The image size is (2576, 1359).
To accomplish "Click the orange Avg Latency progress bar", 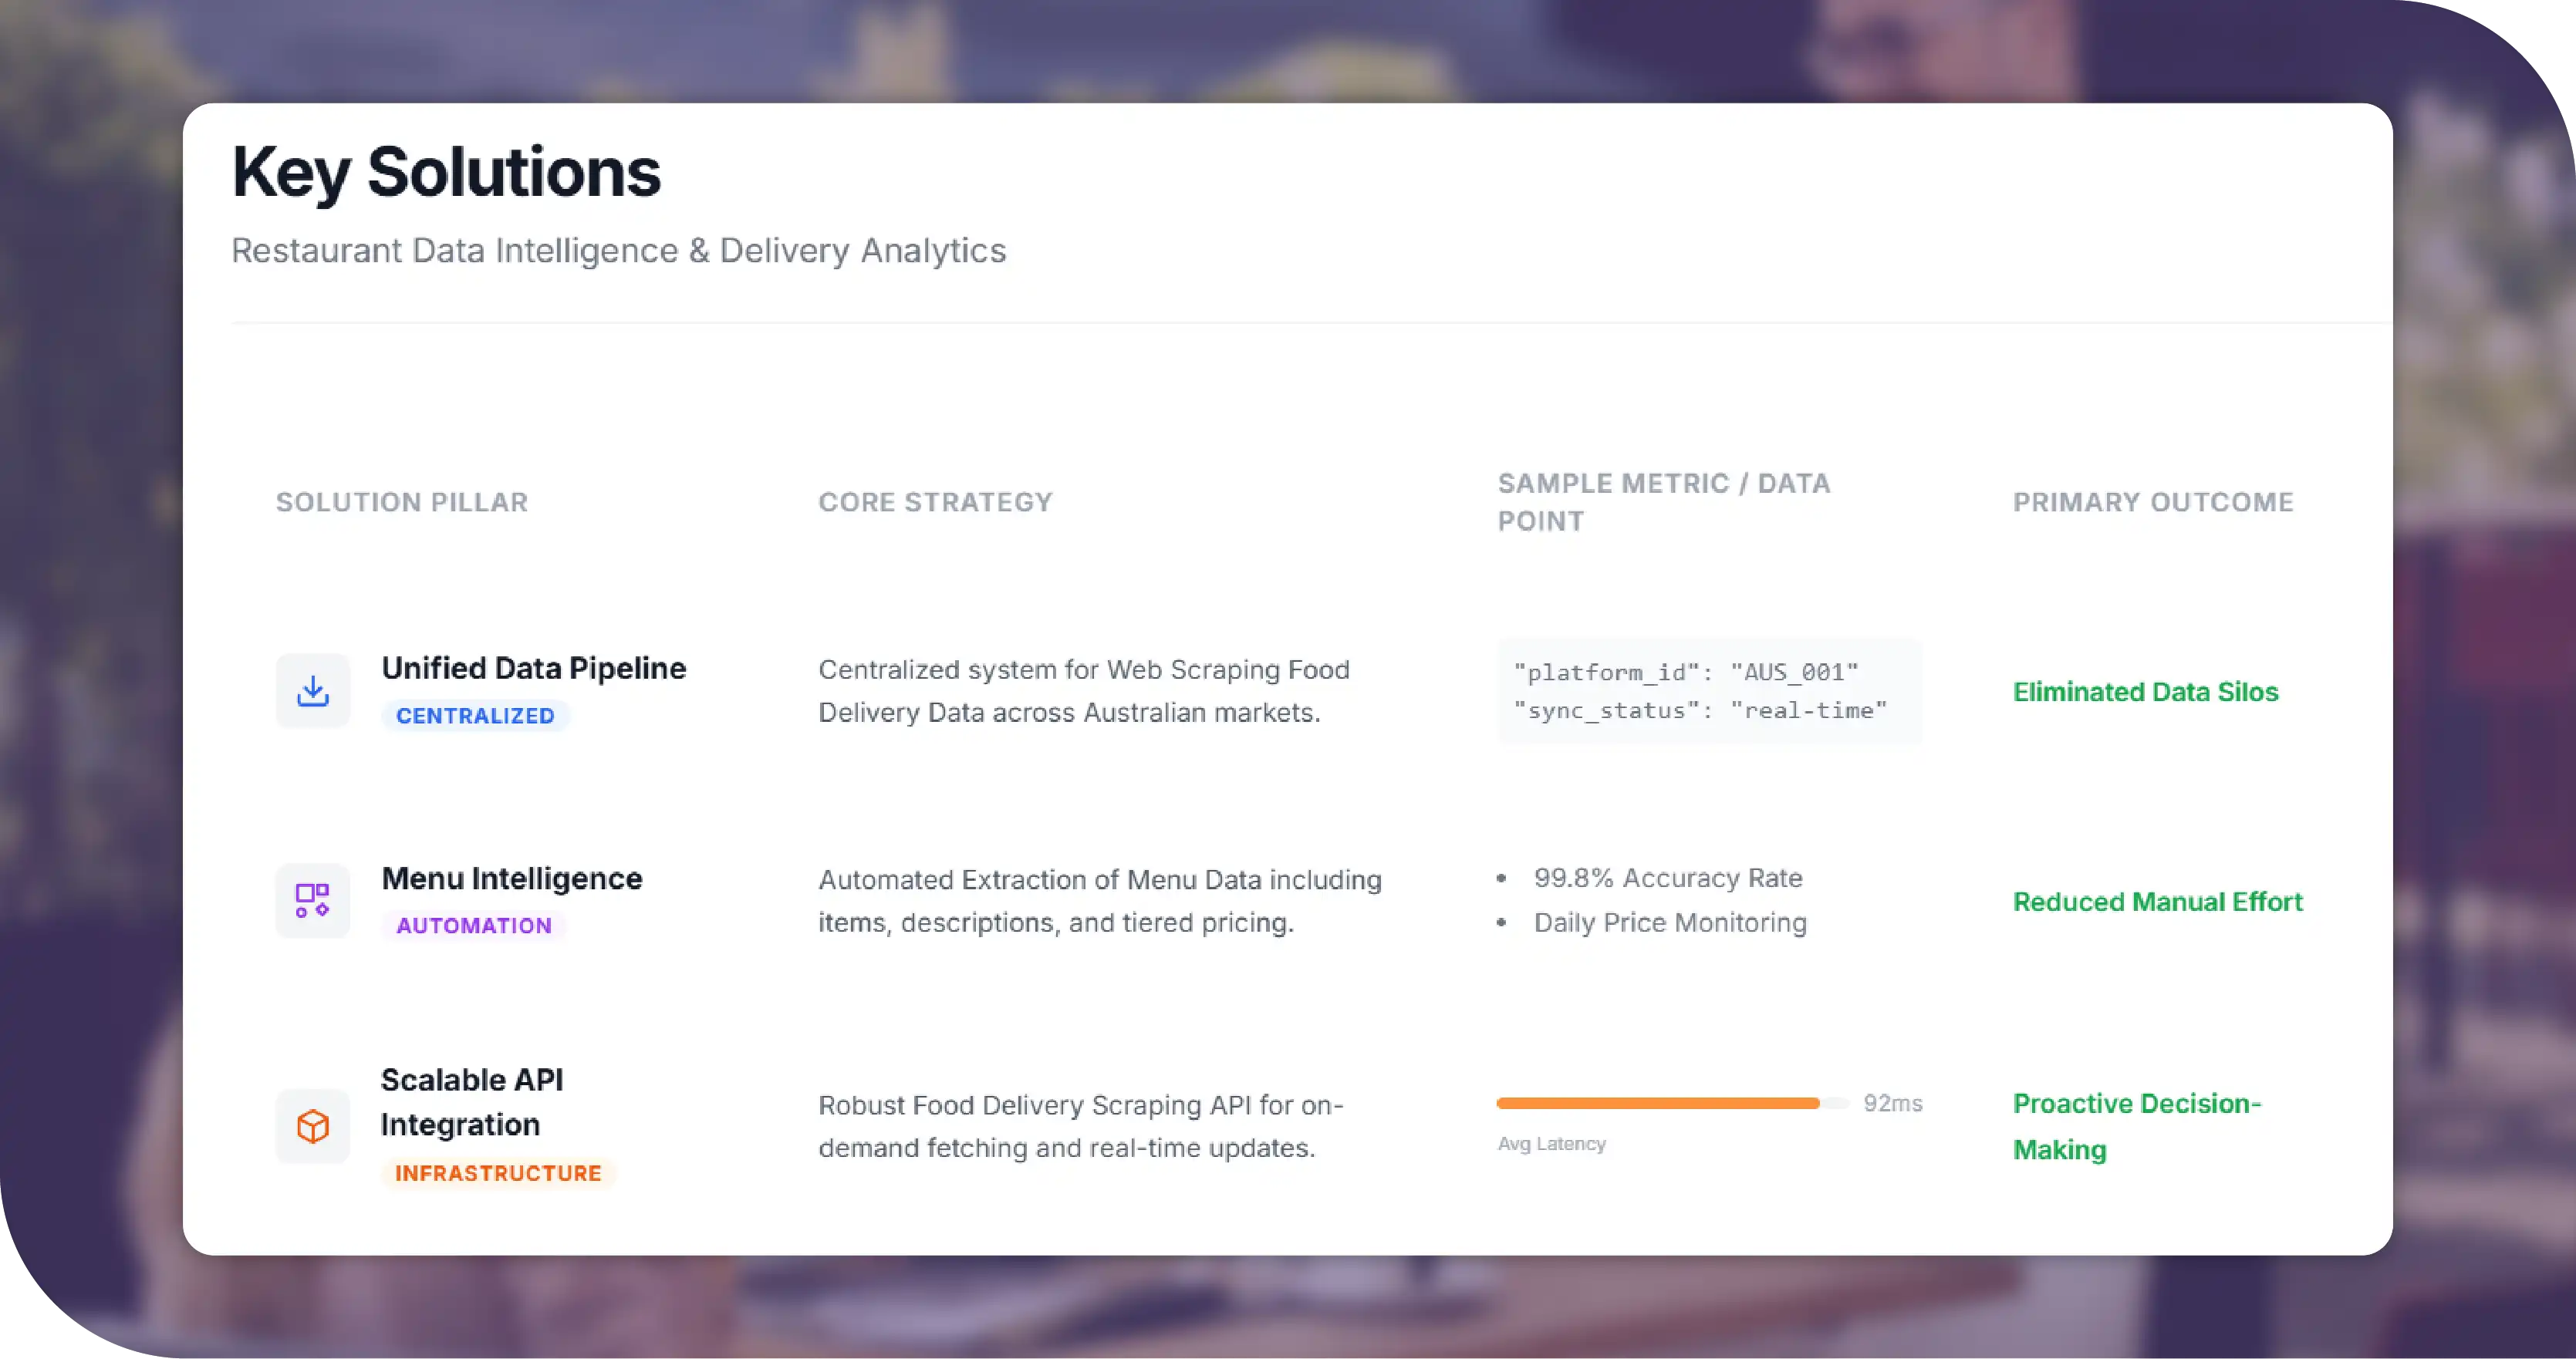I will click(x=1658, y=1103).
